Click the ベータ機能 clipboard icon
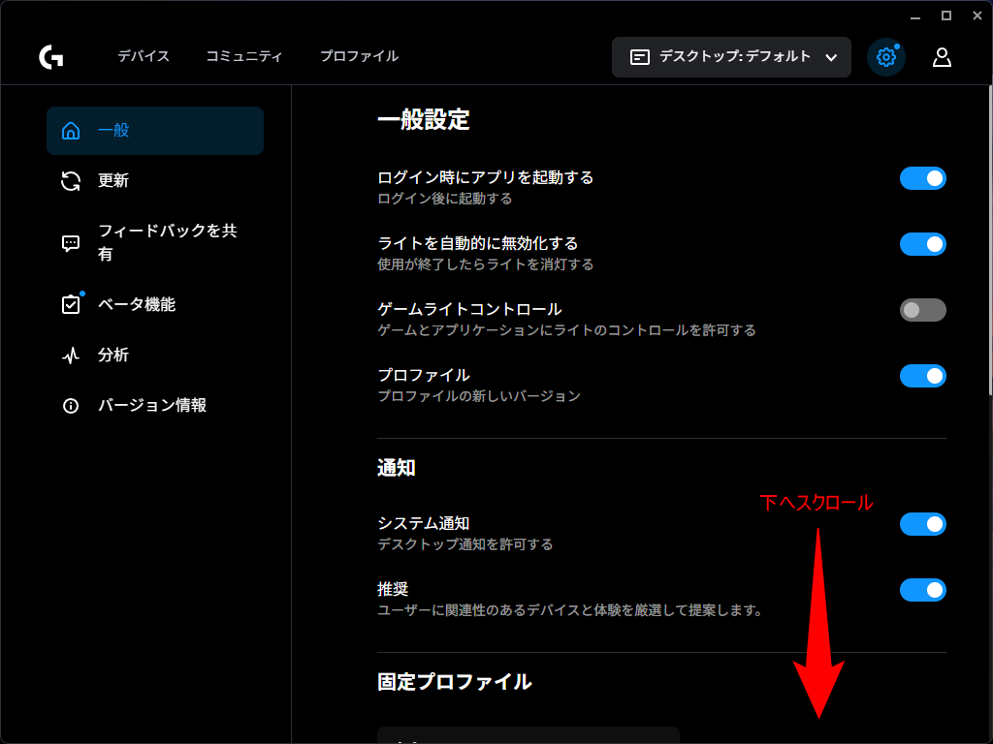Screen dimensions: 993x744 [71, 305]
